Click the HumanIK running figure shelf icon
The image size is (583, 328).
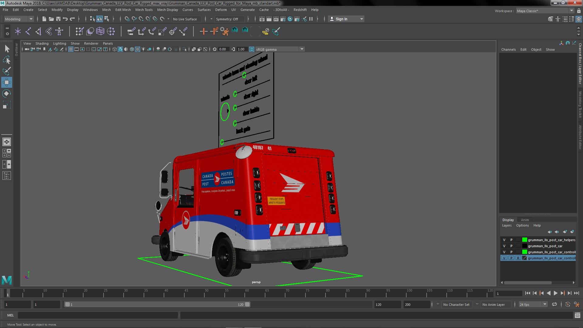tap(224, 31)
